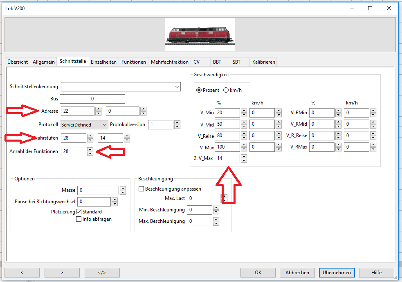Open the Schnittstellenkennung dropdown

point(177,87)
